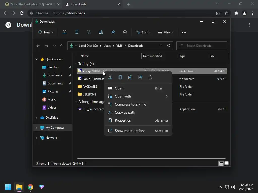Open the Open with submenu

click(138, 96)
